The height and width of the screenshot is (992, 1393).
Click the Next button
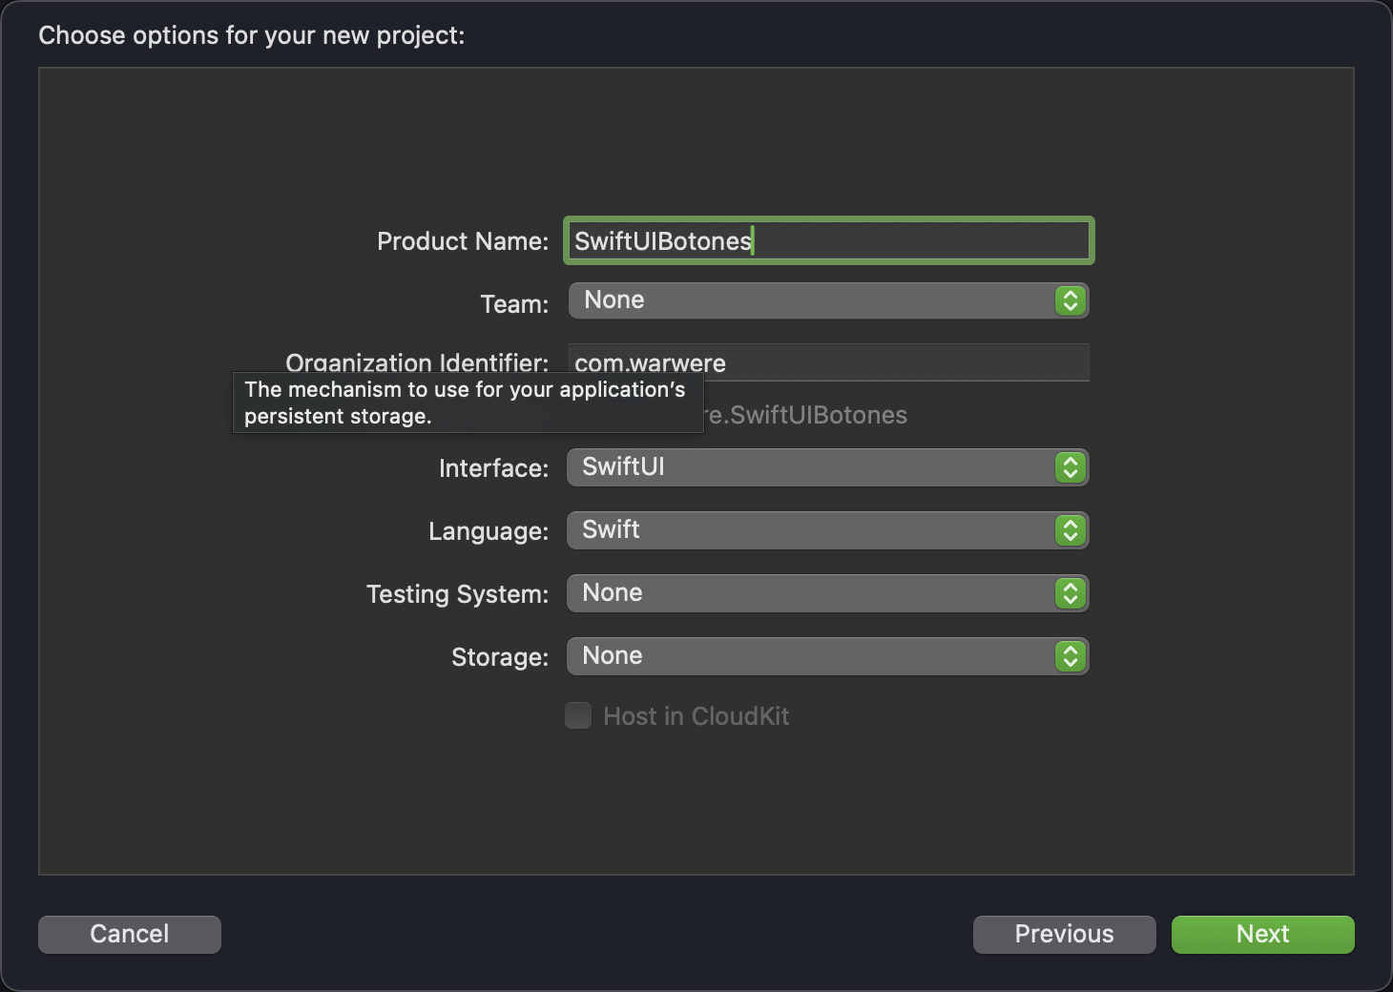point(1262,934)
